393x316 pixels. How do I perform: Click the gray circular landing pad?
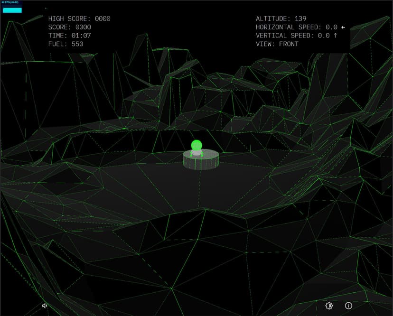pyautogui.click(x=201, y=160)
